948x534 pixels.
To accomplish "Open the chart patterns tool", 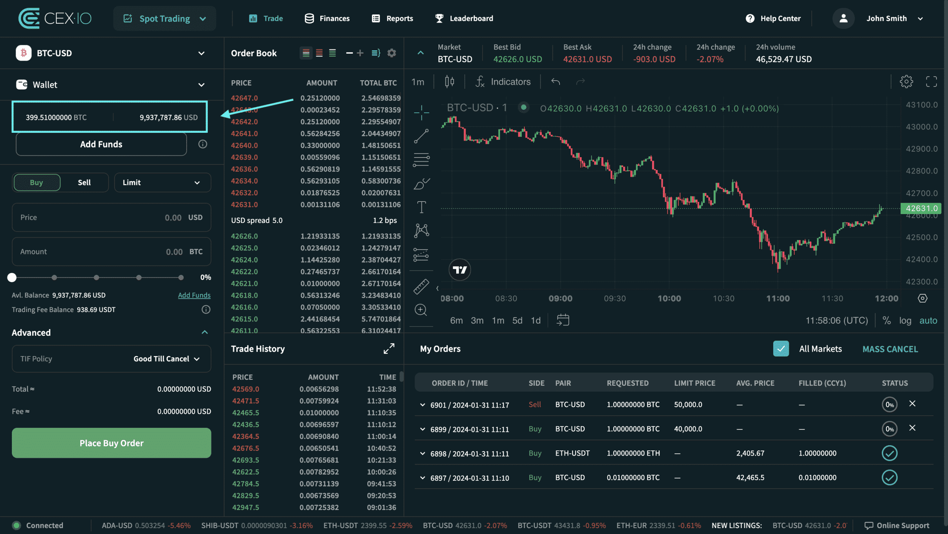I will [421, 231].
